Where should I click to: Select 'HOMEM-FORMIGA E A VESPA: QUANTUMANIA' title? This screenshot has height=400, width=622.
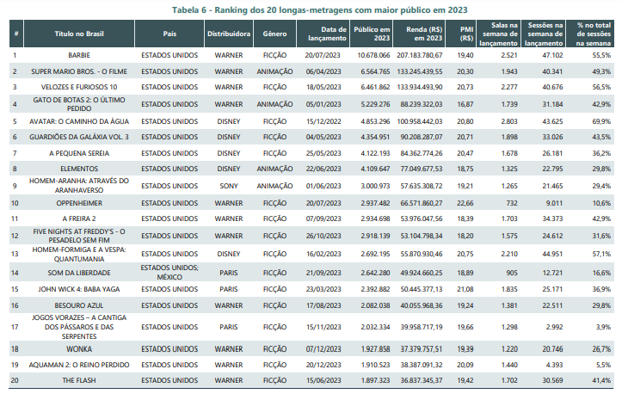pyautogui.click(x=79, y=254)
